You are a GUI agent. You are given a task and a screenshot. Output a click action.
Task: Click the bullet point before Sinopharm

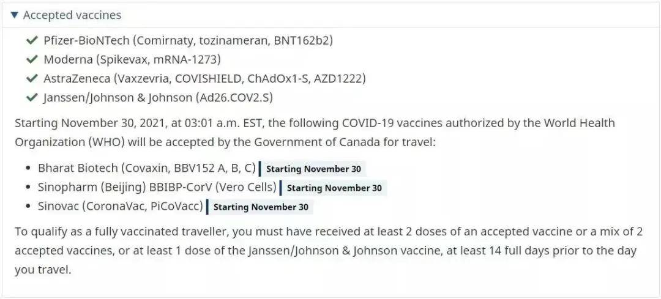[x=28, y=187]
